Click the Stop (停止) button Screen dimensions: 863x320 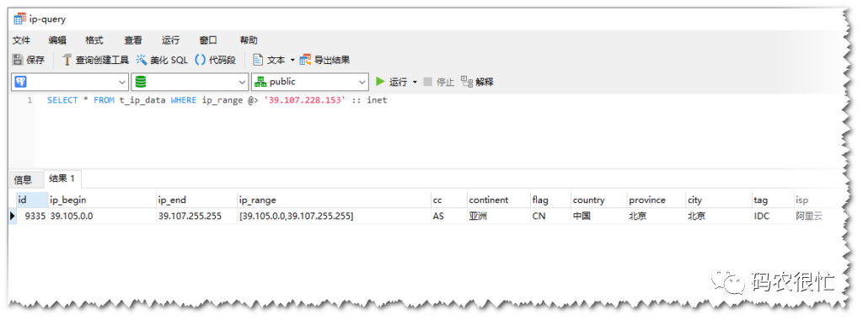438,82
